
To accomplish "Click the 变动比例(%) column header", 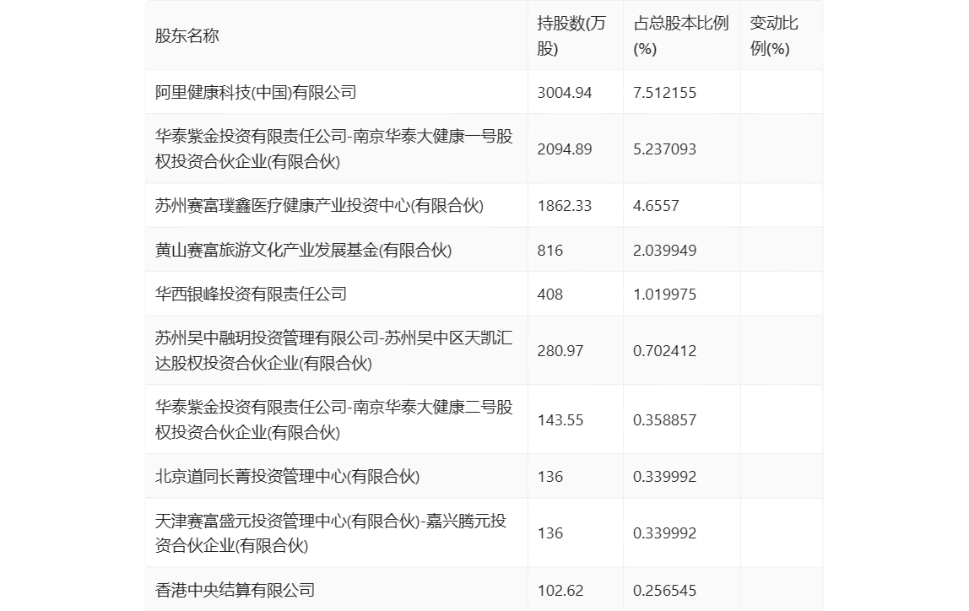I will pyautogui.click(x=774, y=35).
